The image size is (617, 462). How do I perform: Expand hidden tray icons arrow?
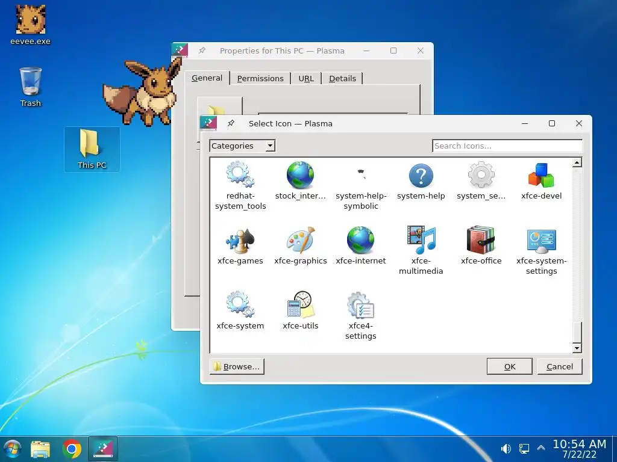click(x=541, y=448)
